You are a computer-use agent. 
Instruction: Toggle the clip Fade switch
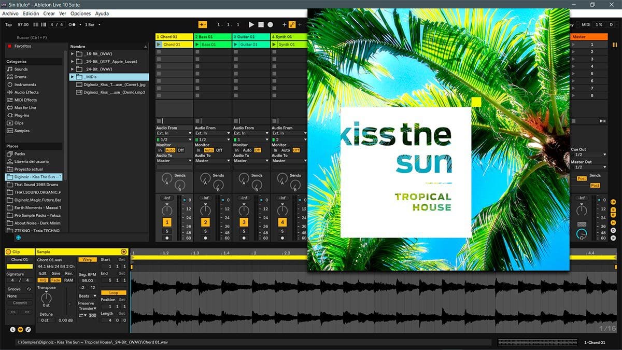(56, 280)
